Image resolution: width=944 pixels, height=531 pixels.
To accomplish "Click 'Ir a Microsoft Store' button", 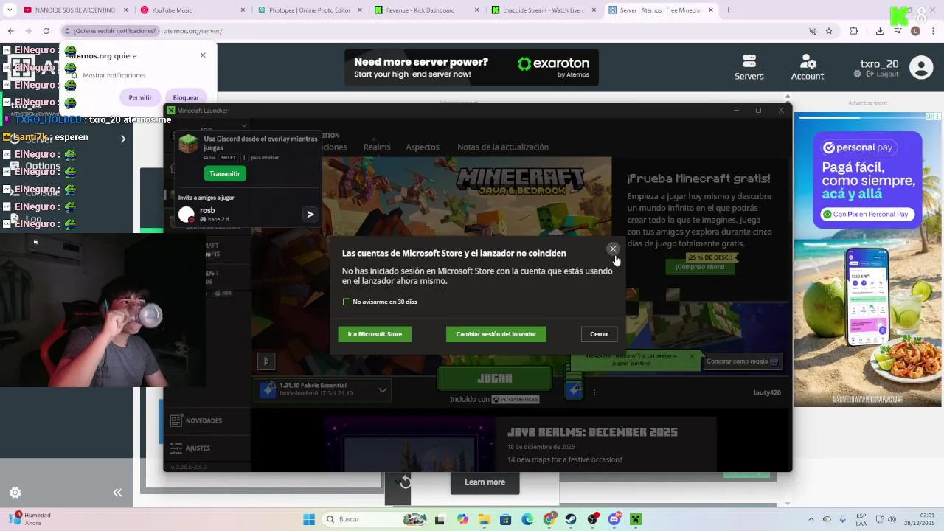I will pos(375,334).
